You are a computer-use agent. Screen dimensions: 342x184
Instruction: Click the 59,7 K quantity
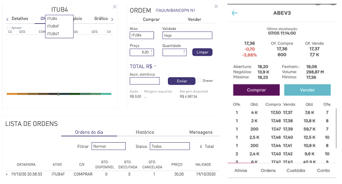coord(309,129)
